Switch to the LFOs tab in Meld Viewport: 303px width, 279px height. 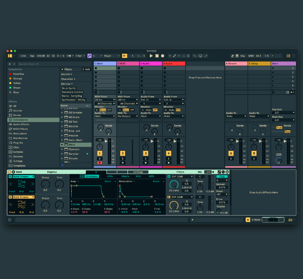point(110,176)
